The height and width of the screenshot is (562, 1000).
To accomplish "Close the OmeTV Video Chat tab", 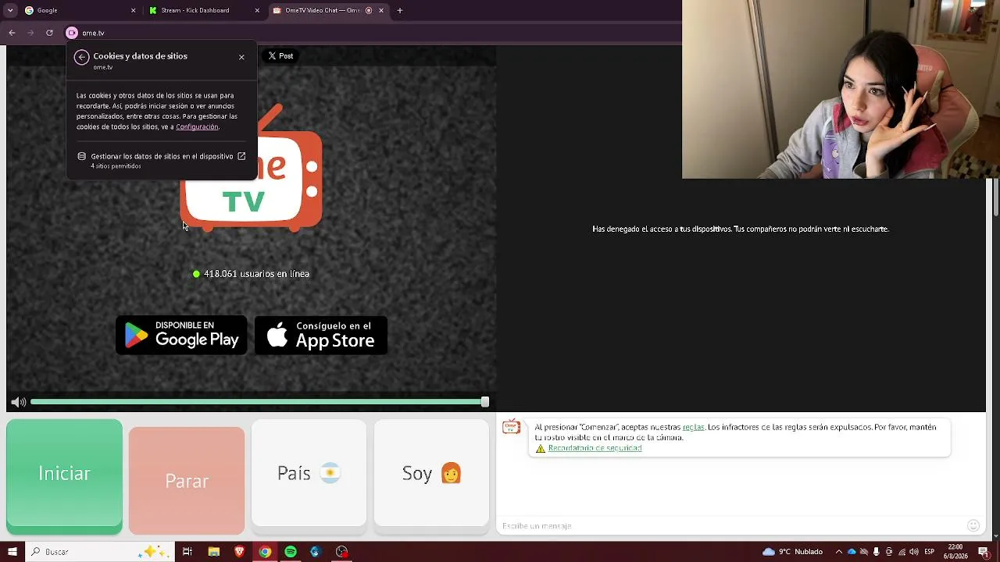I will [381, 10].
